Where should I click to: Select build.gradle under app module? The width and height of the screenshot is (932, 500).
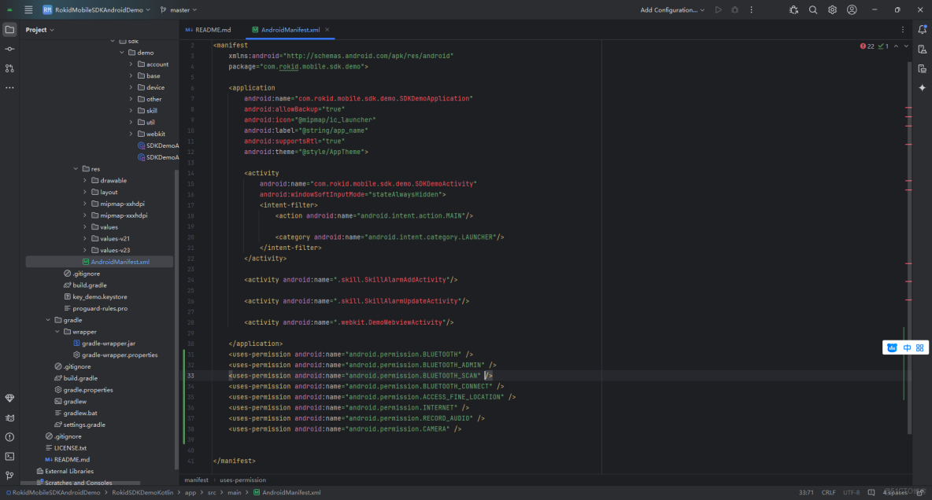[x=90, y=285]
